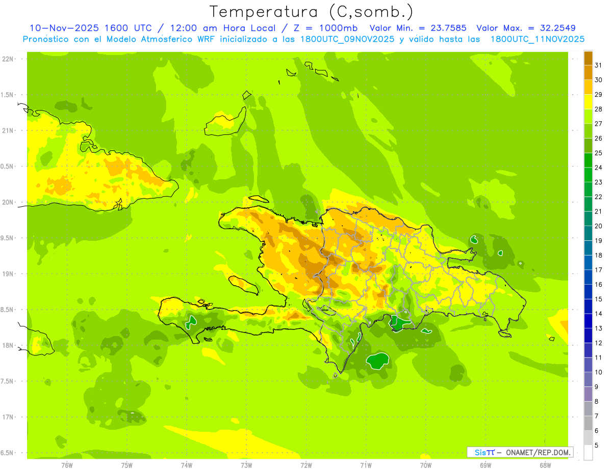
Task: Click the legend value 31
Action: click(599, 65)
